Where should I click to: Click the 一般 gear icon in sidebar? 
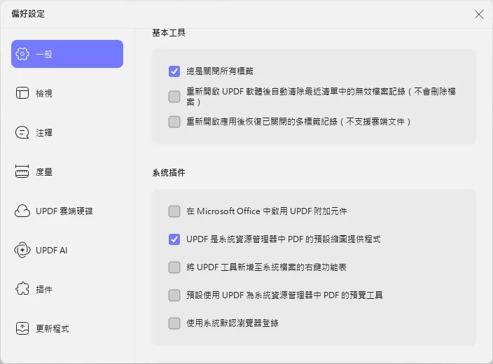(22, 54)
